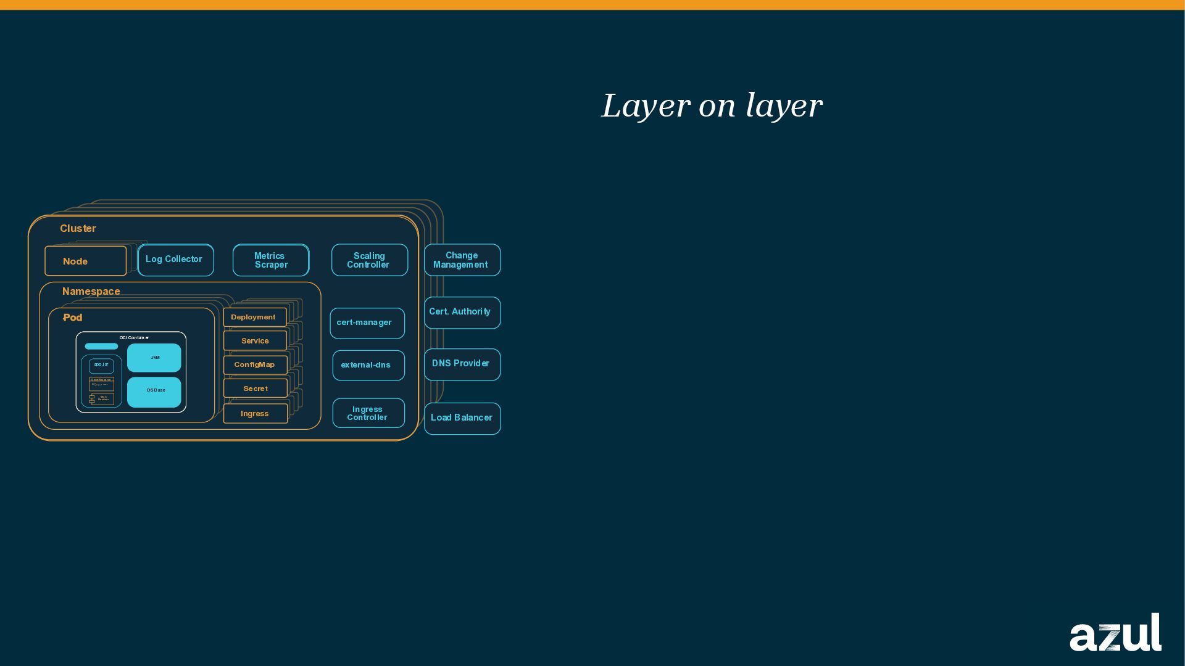
Task: Select the Log Collector box
Action: click(175, 260)
